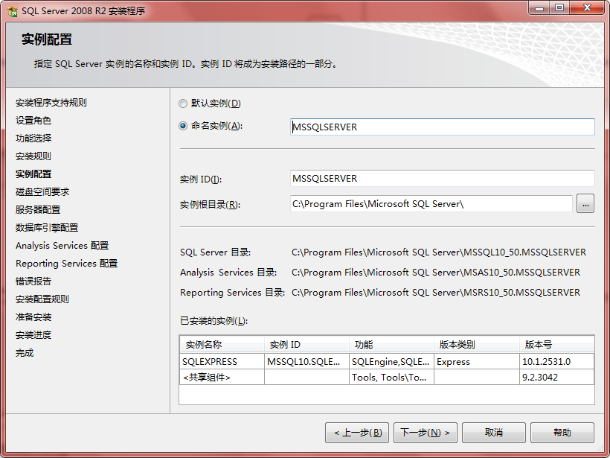The width and height of the screenshot is (610, 458).
Task: Select the 默认实例 radio button
Action: (183, 104)
